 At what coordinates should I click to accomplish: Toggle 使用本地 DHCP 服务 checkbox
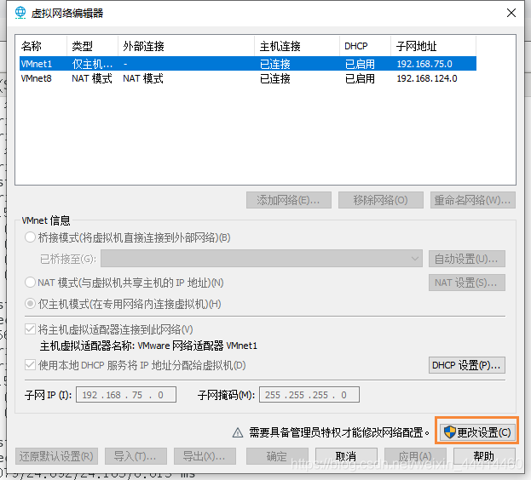[30, 365]
